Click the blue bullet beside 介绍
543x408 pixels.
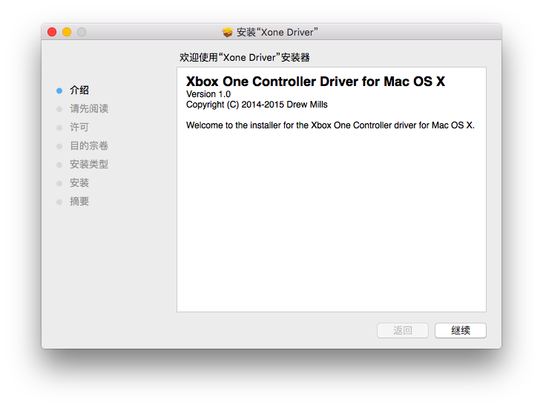pyautogui.click(x=59, y=91)
